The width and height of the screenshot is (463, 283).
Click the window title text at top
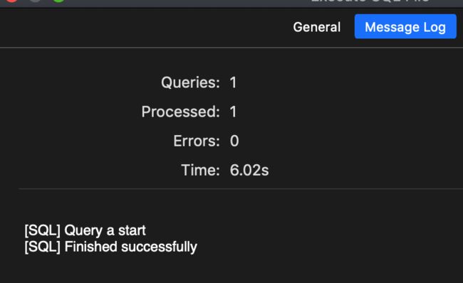[x=370, y=1]
